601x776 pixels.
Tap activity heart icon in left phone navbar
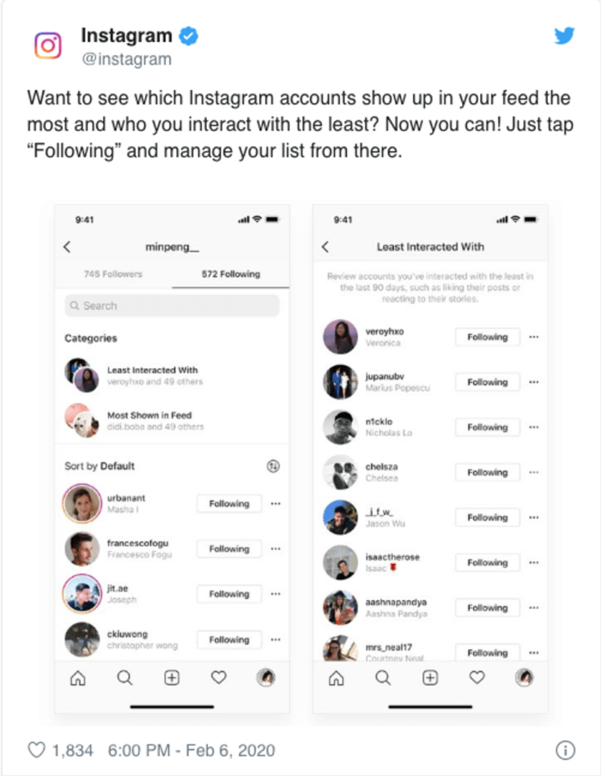[219, 677]
